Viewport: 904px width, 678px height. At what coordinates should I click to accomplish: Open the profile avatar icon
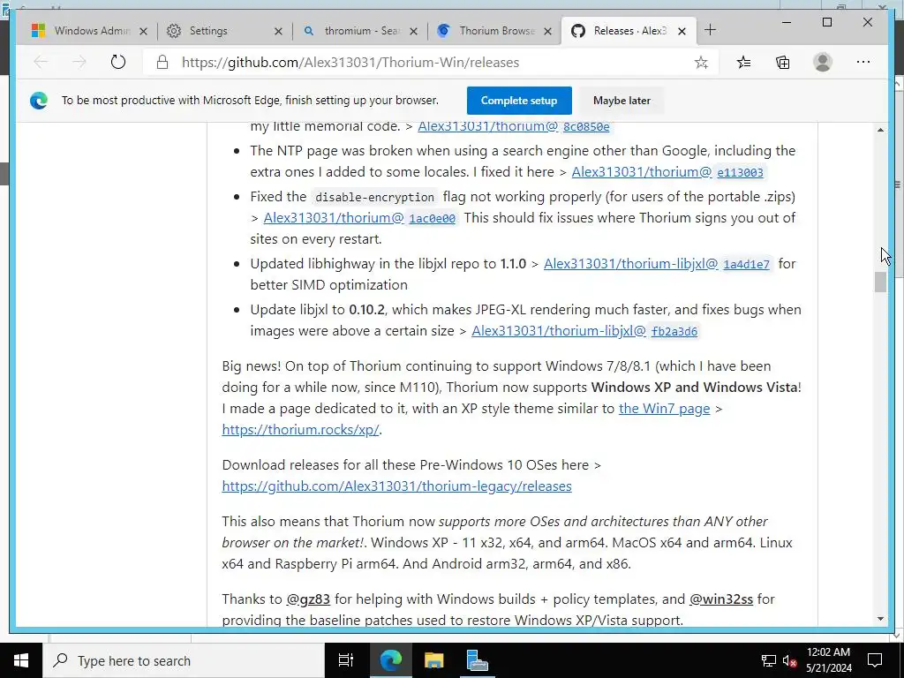(823, 63)
